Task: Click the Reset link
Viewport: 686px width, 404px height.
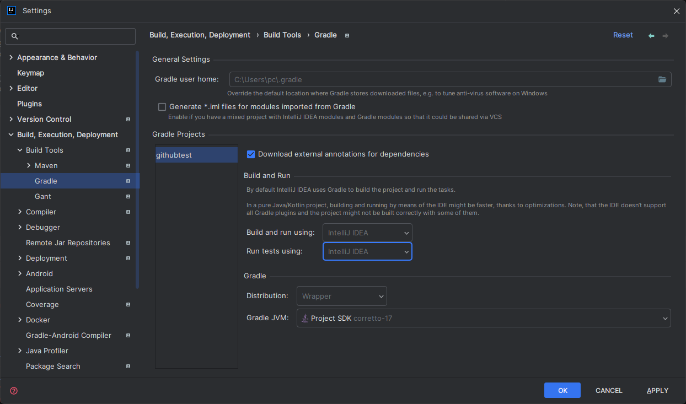Action: coord(623,35)
